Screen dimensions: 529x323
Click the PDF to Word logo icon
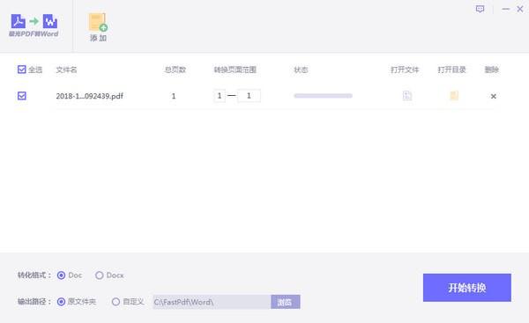point(34,21)
